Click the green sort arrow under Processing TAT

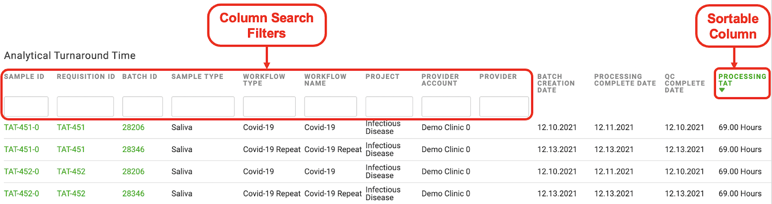point(722,90)
